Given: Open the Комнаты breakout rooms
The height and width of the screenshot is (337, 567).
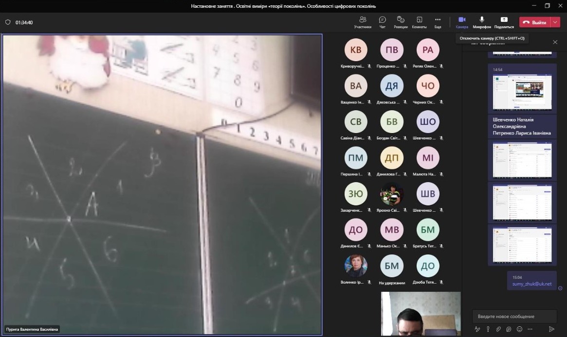Looking at the screenshot, I should pyautogui.click(x=419, y=22).
